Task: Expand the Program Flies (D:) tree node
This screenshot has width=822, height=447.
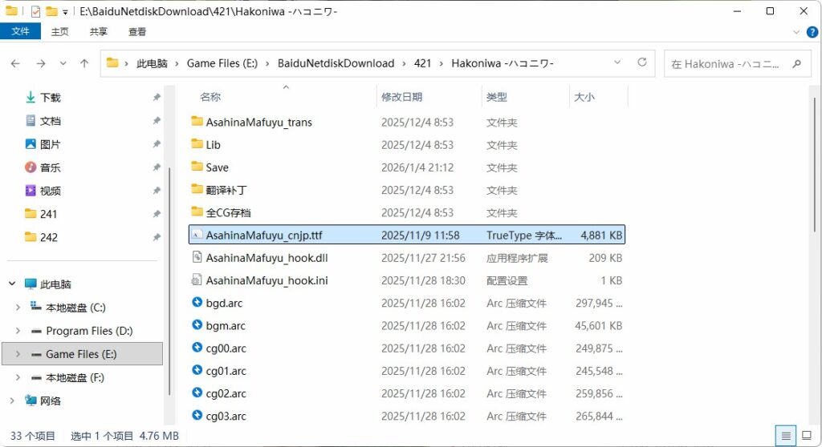Action: 18,331
